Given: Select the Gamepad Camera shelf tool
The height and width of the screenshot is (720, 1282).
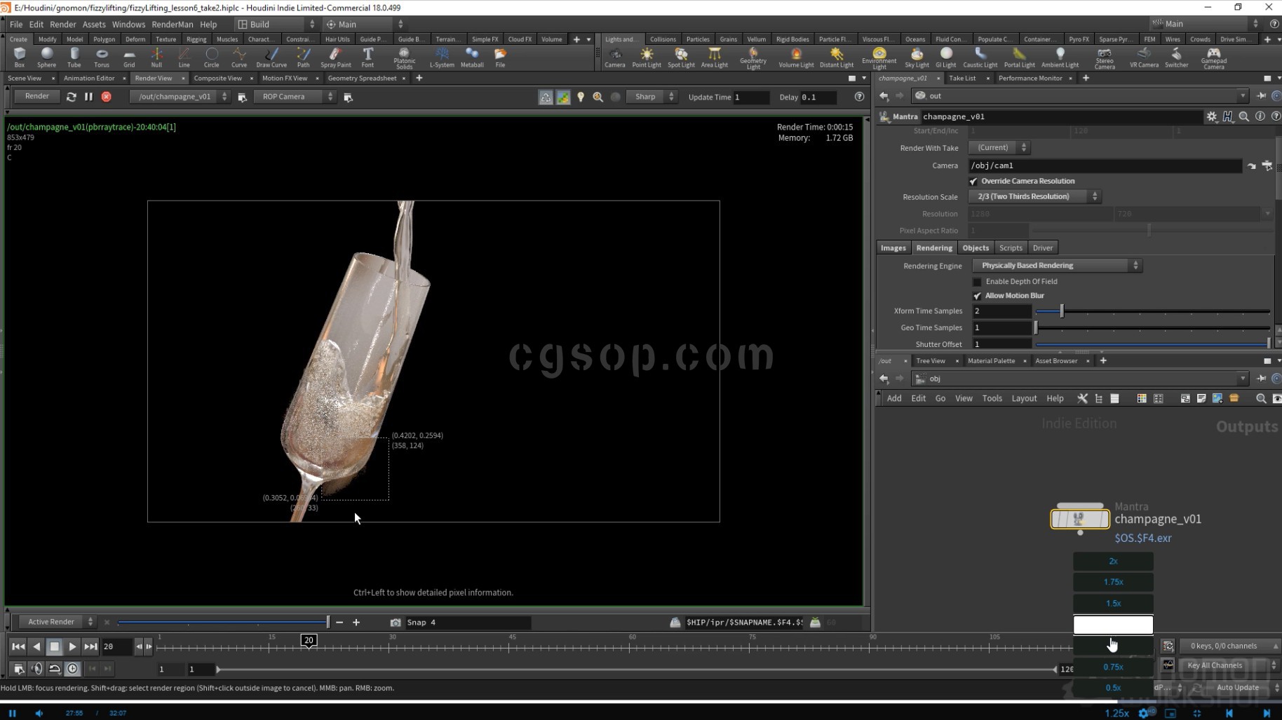Looking at the screenshot, I should pos(1214,58).
